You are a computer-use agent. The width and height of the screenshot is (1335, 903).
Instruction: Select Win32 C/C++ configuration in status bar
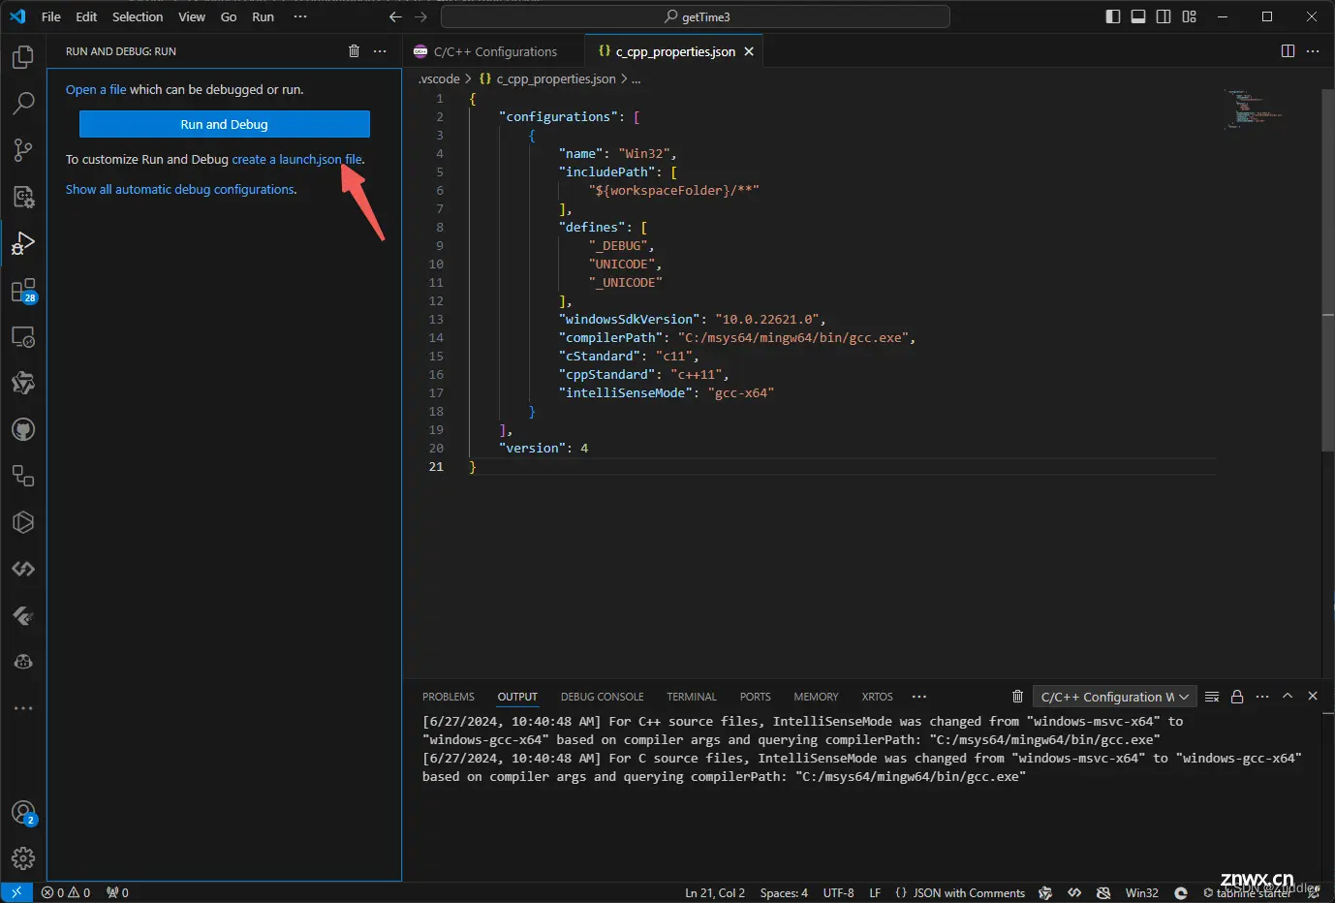tap(1142, 892)
